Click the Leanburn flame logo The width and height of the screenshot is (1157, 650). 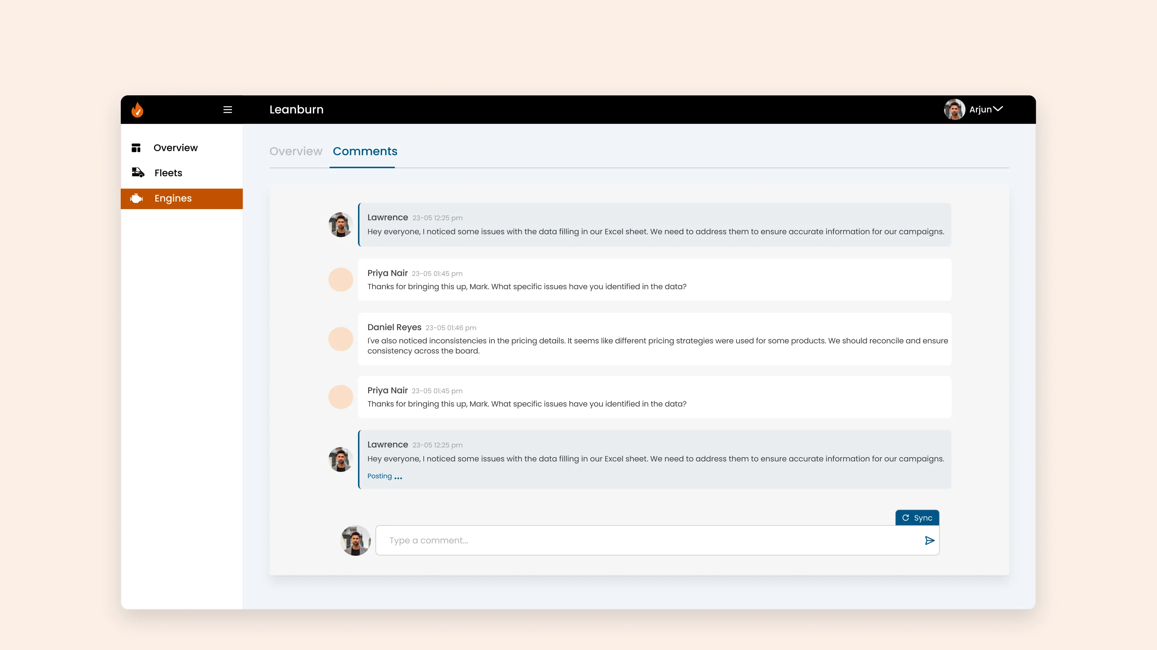[137, 109]
